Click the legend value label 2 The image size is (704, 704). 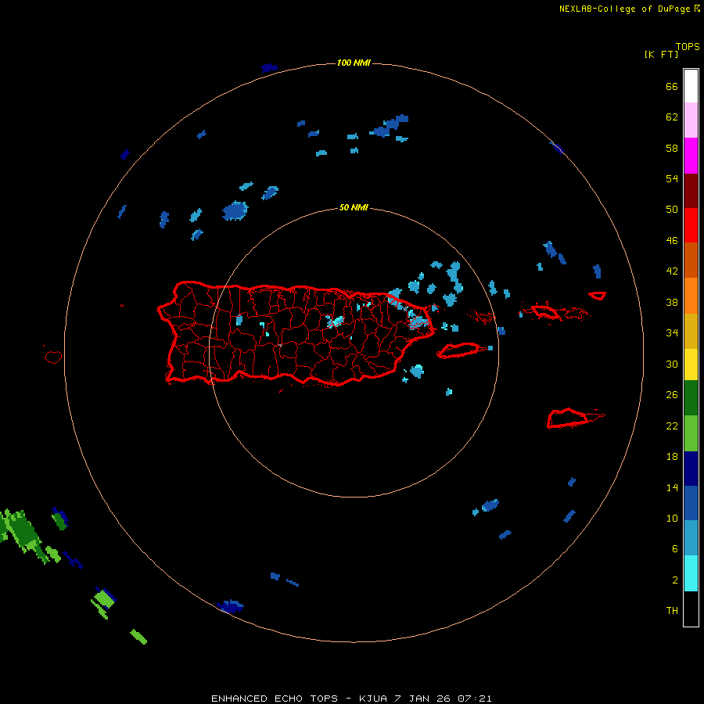tap(675, 580)
